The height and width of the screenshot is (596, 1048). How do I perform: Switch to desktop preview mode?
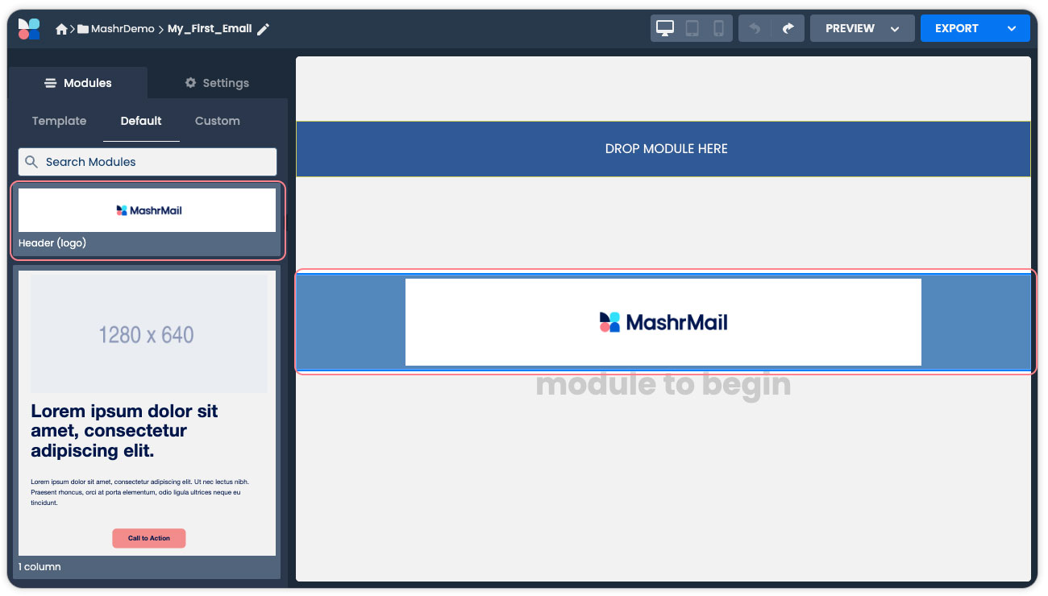point(665,28)
